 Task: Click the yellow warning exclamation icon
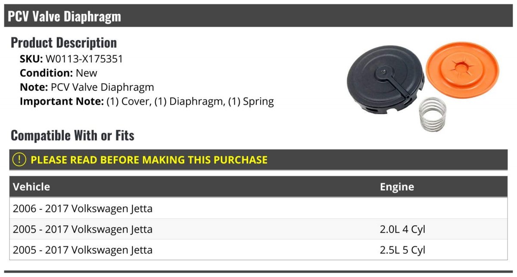click(19, 160)
